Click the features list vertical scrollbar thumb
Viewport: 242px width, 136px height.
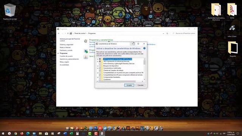[144, 62]
